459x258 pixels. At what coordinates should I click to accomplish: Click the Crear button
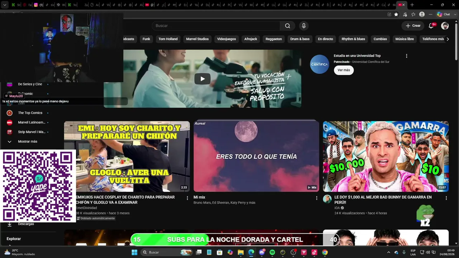413,26
